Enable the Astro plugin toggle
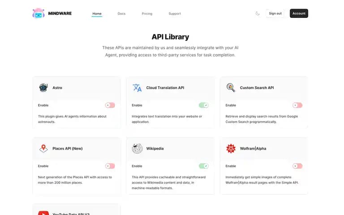 (x=110, y=105)
